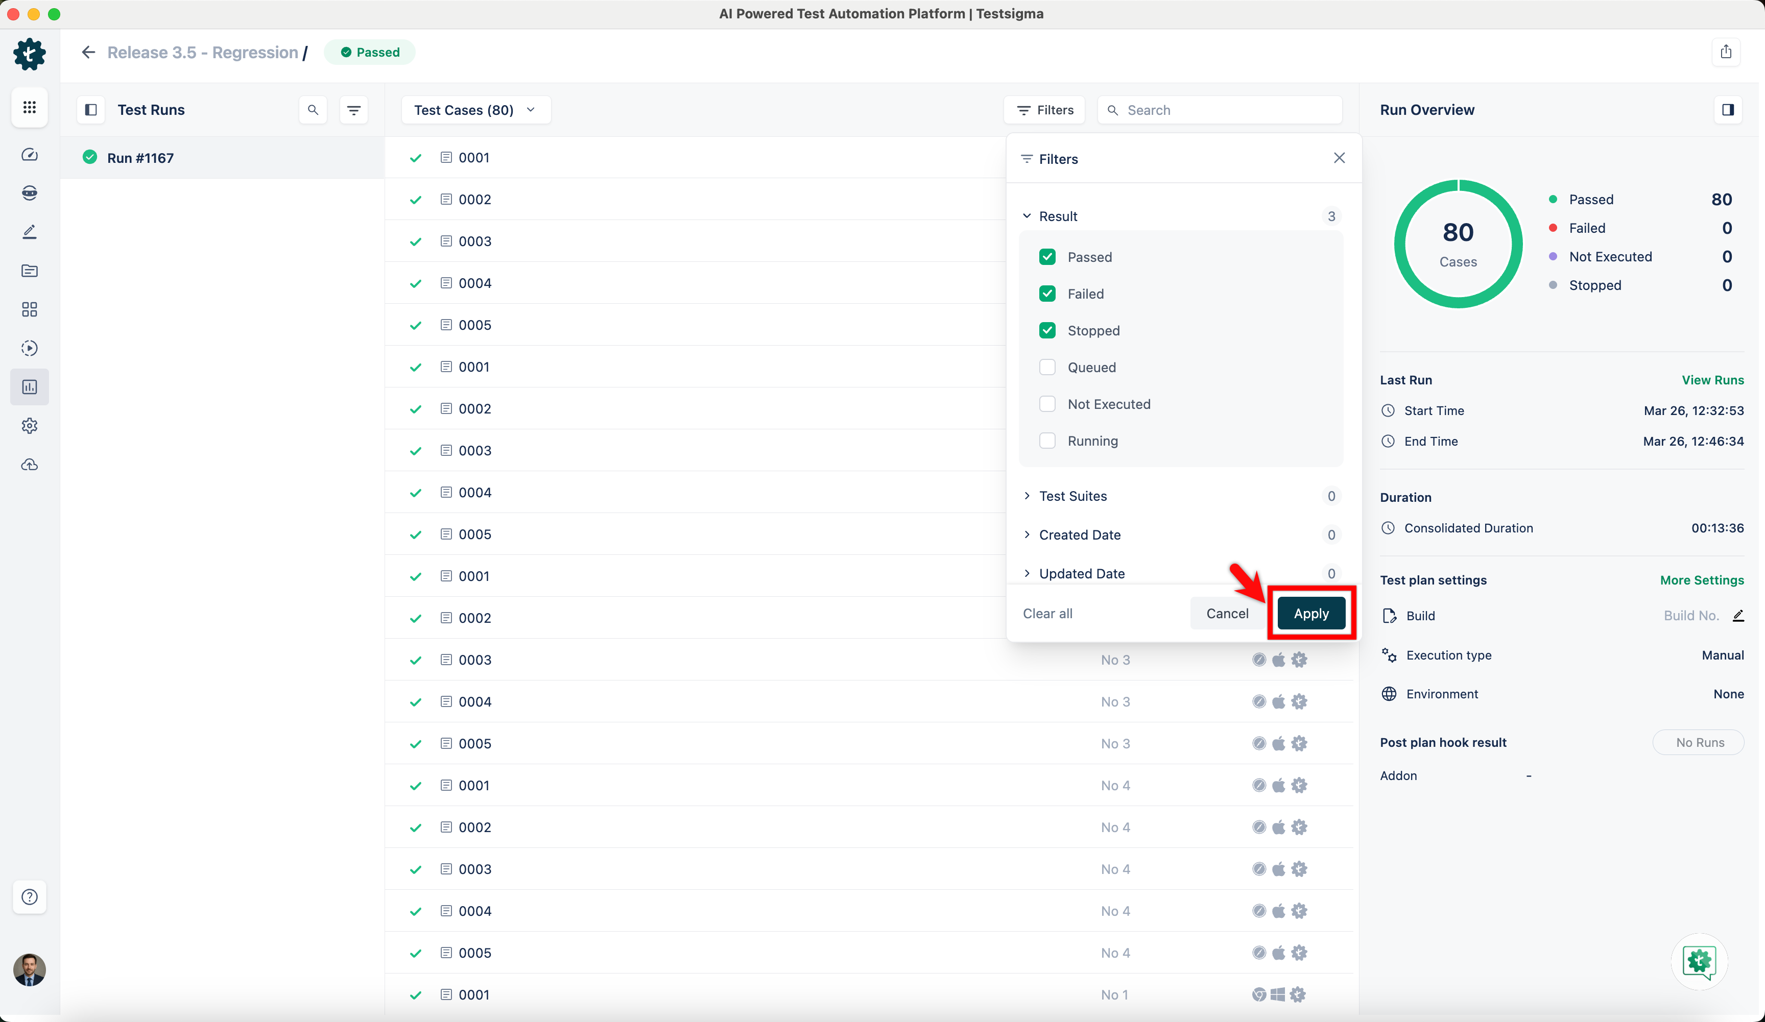Uncheck the Passed filter checkbox
This screenshot has width=1765, height=1022.
tap(1047, 257)
